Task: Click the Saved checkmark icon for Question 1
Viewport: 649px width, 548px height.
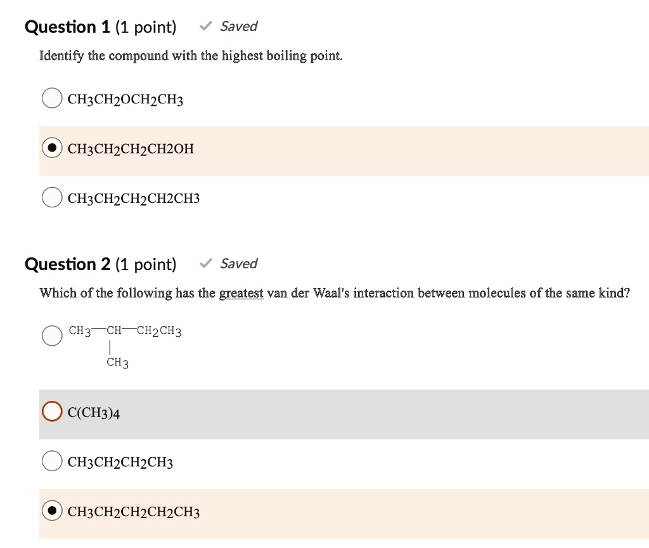Action: coord(204,26)
